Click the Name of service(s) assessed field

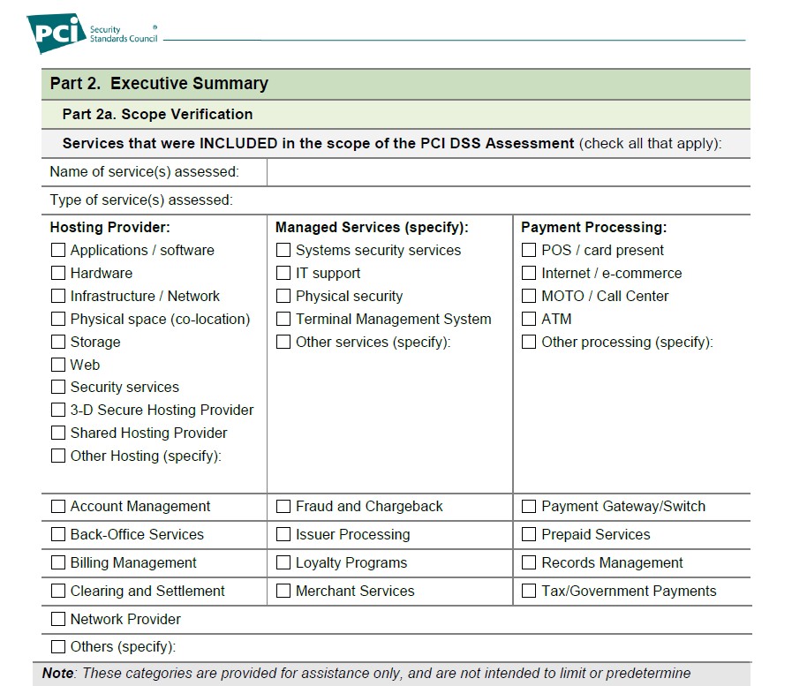click(509, 172)
